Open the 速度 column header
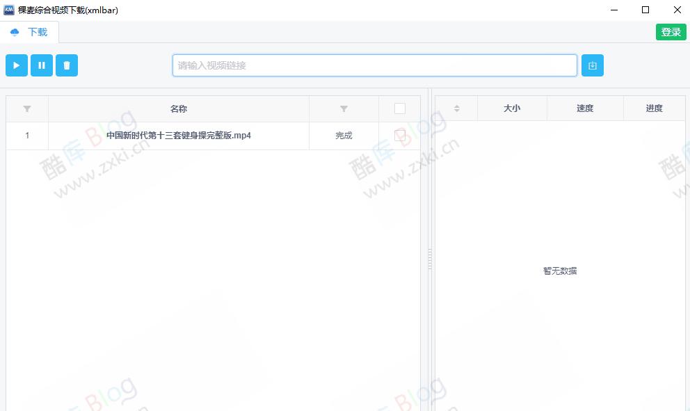690x411 pixels. click(x=585, y=108)
